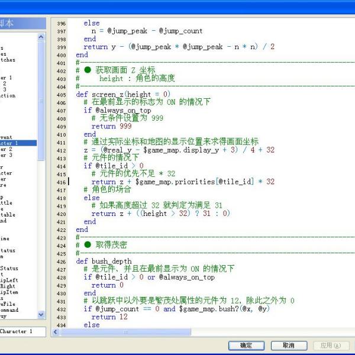The height and width of the screenshot is (355, 355).
Task: Cancel with the 取消 button
Action: pos(289,346)
